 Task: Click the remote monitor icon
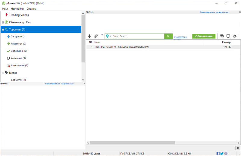point(228,36)
